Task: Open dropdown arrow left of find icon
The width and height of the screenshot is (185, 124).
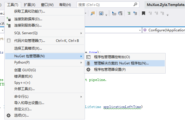Action: (86, 13)
